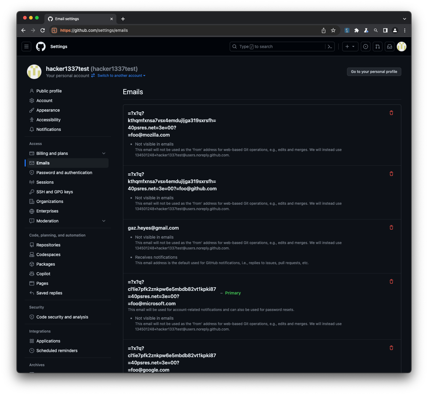Image resolution: width=428 pixels, height=395 pixels.
Task: Select your avatar icon in the top-right corner
Action: click(401, 46)
